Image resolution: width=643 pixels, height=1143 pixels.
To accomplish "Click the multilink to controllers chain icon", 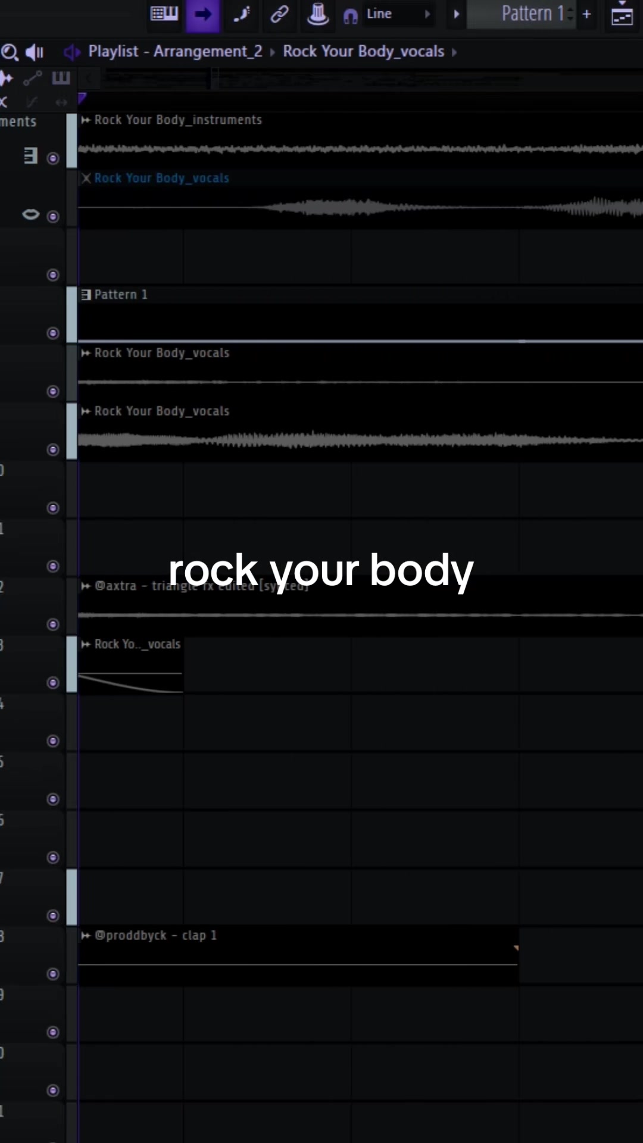I will click(279, 14).
